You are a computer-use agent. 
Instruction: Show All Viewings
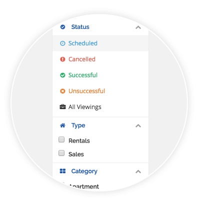click(100, 107)
